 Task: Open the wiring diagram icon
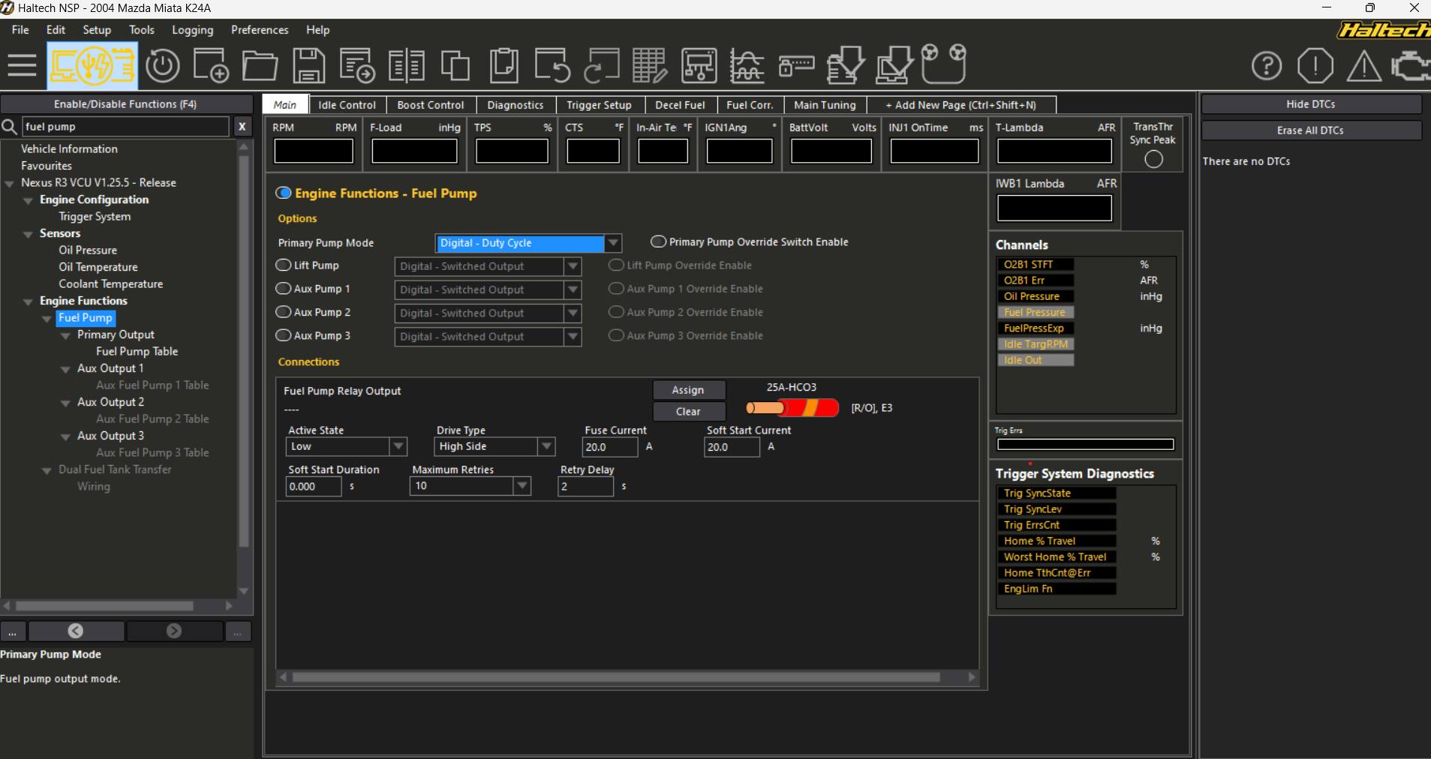(x=699, y=66)
